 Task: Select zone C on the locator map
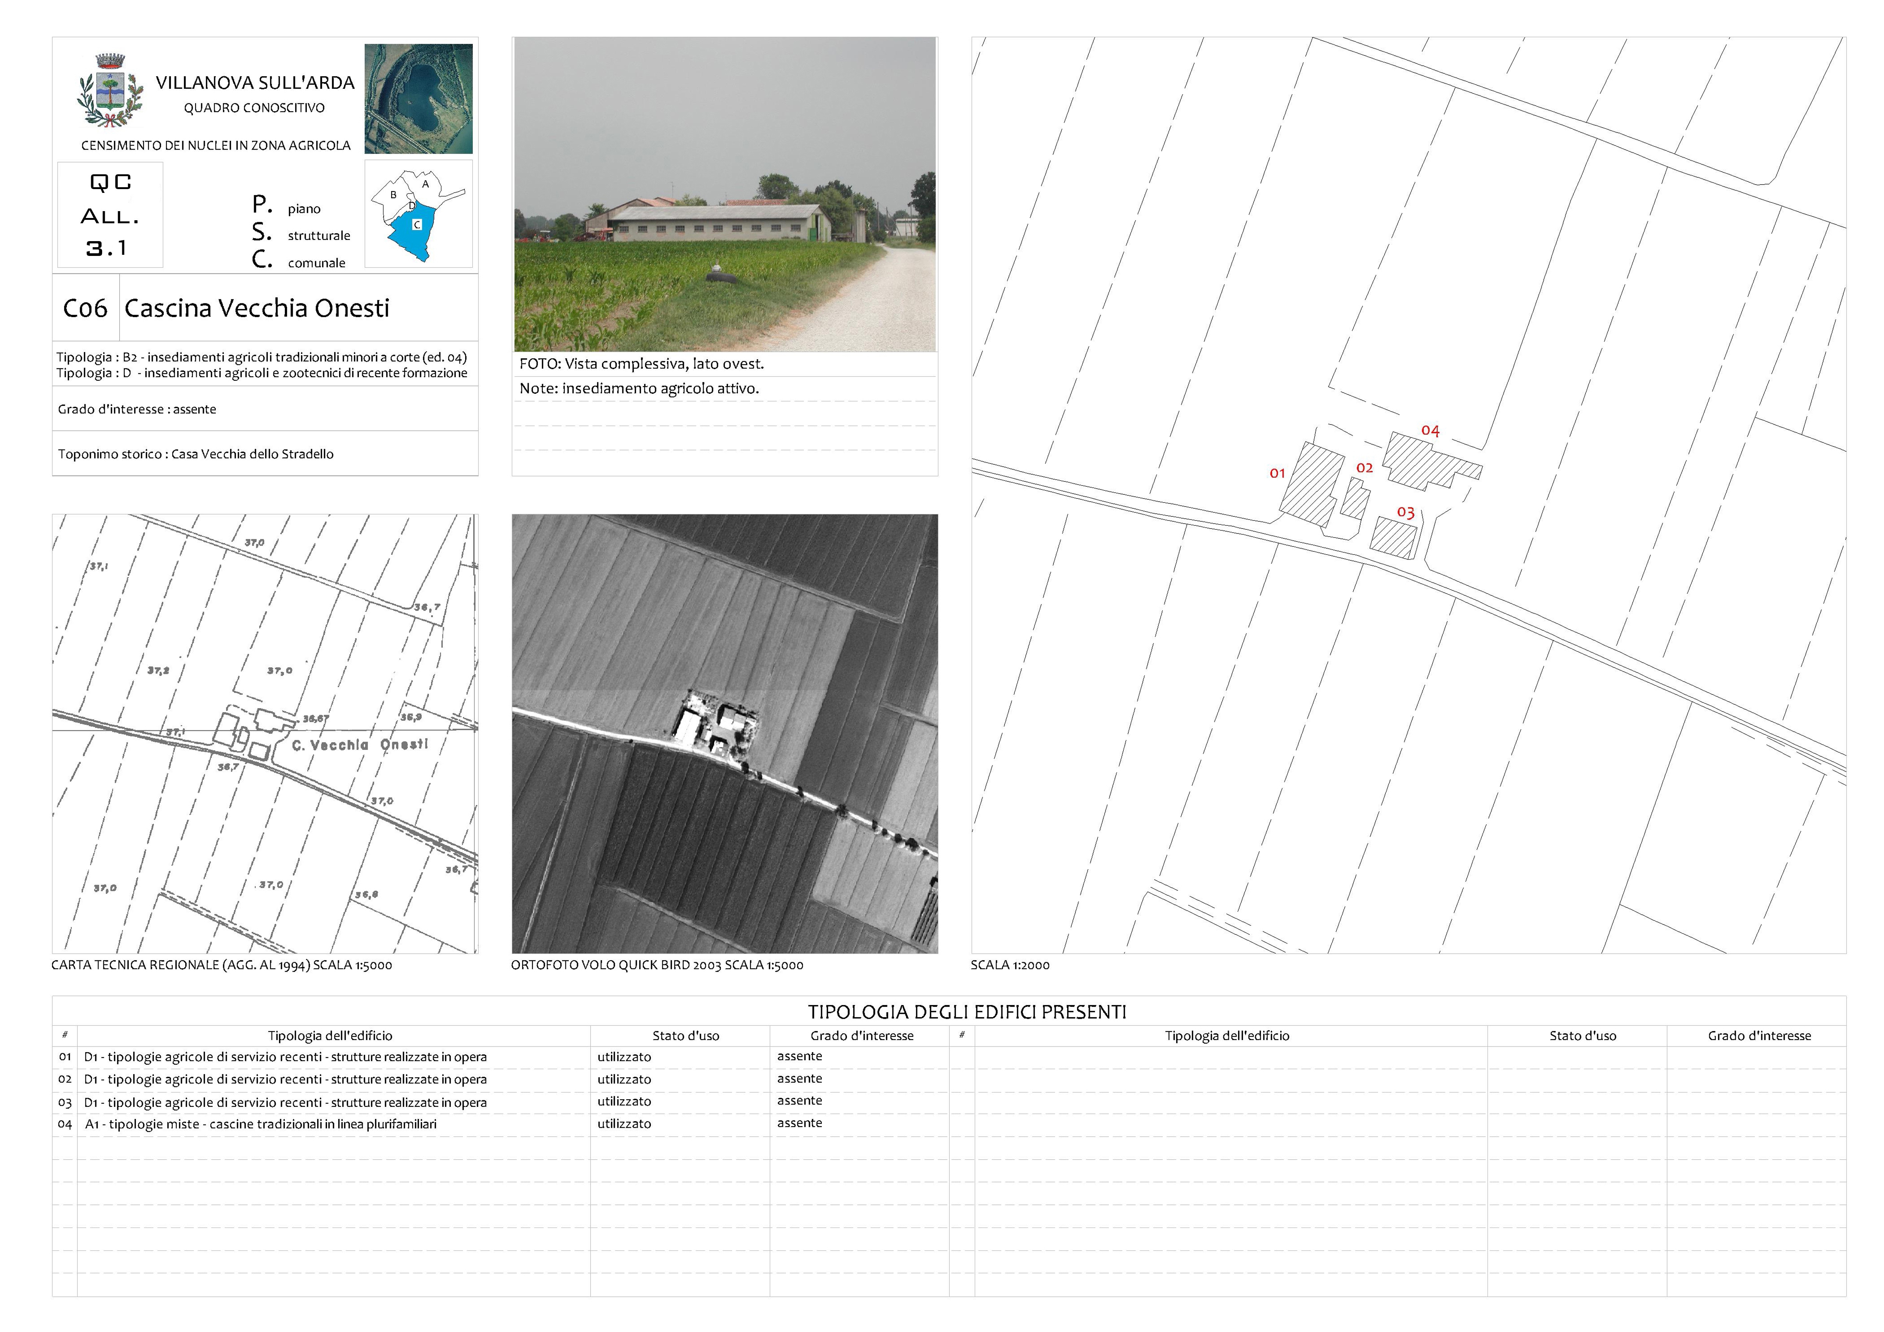[x=417, y=225]
